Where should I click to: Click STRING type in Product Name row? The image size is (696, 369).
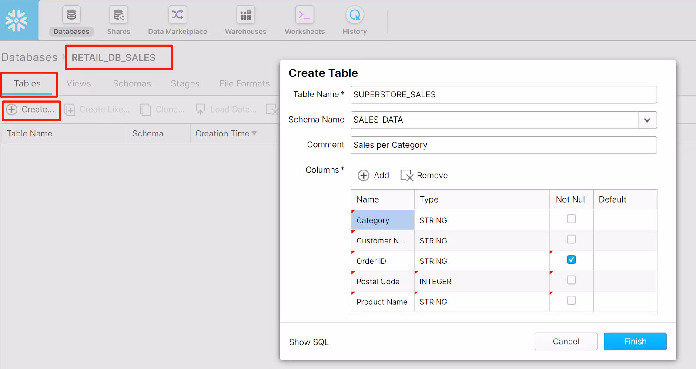(x=482, y=302)
